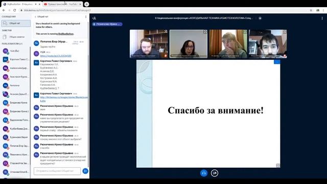
Task: Click the slide text Спасибо за внимание!
Action: pyautogui.click(x=216, y=110)
